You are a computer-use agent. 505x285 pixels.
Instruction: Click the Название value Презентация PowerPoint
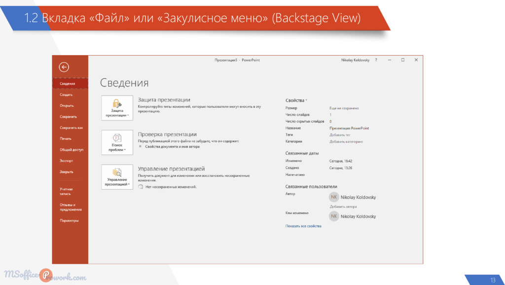[x=349, y=128]
